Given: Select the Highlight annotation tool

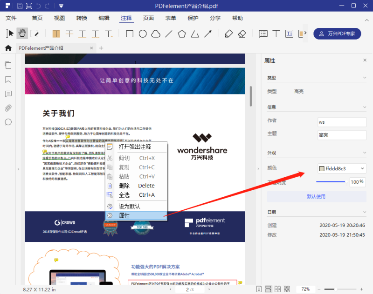Looking at the screenshot, I should click(56, 33).
